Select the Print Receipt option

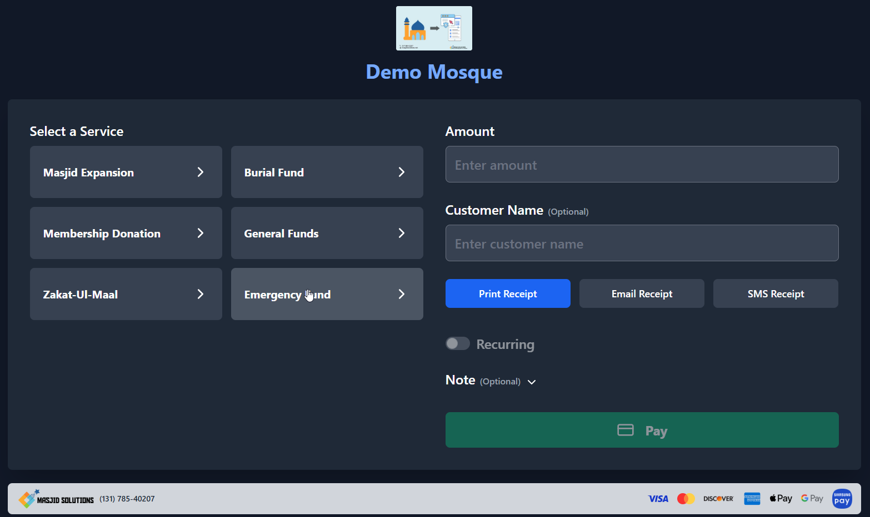[508, 293]
